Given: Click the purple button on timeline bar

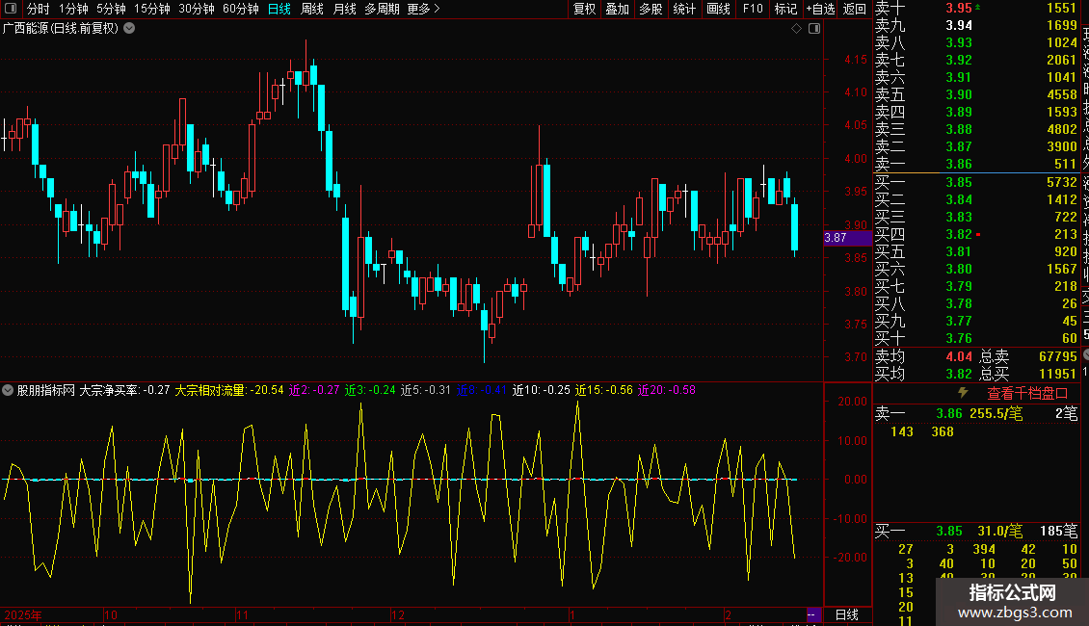Looking at the screenshot, I should click(813, 614).
